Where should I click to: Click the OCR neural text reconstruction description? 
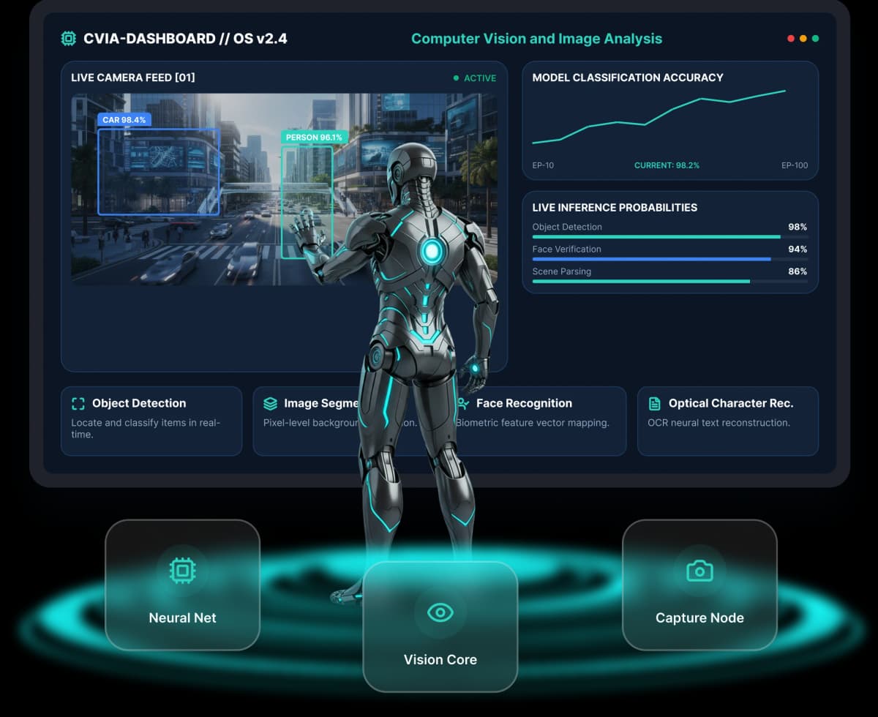point(718,423)
